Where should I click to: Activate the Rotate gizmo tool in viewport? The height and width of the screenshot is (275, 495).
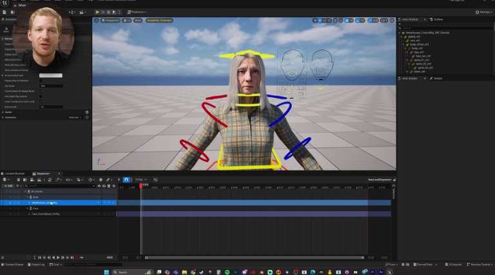[325, 21]
